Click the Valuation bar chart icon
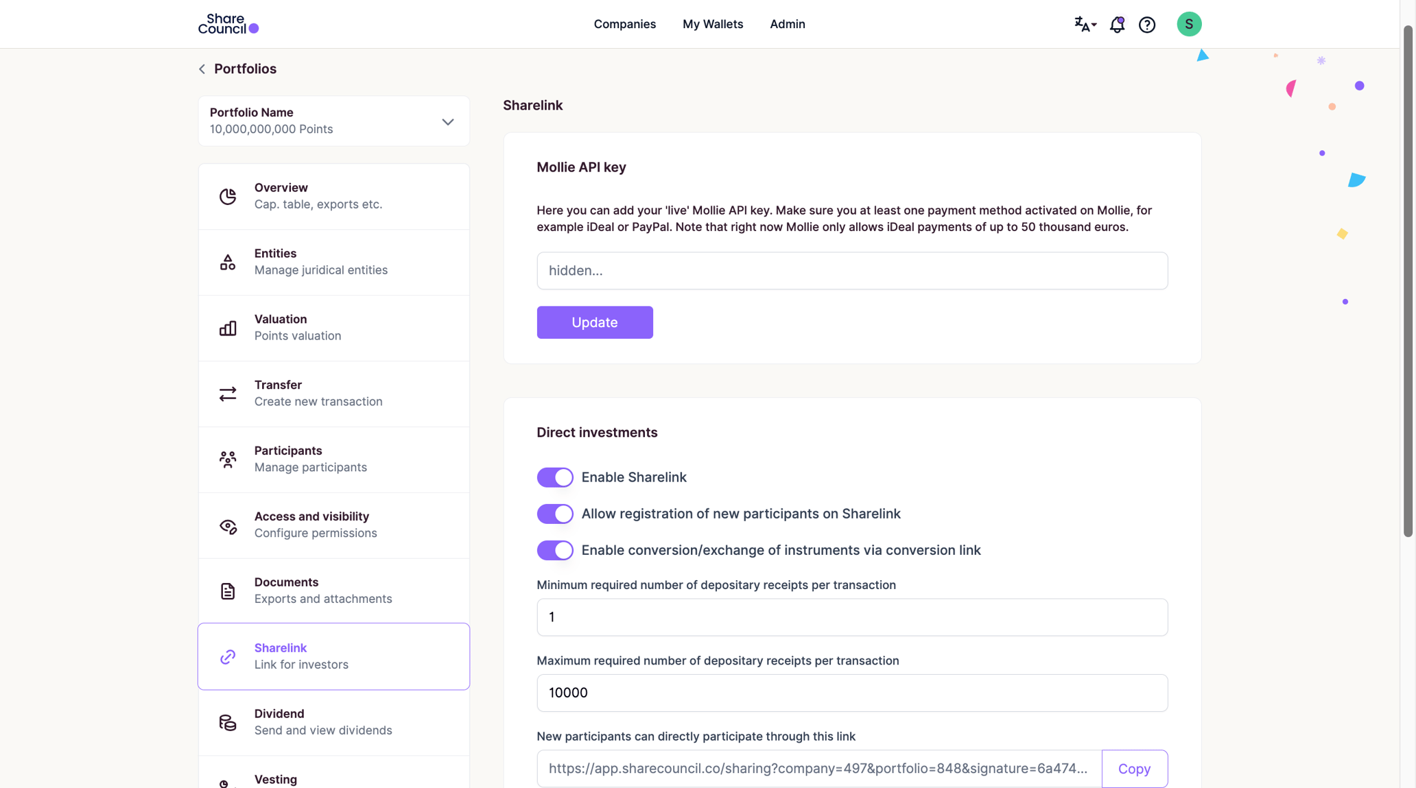This screenshot has height=788, width=1416. [x=228, y=328]
